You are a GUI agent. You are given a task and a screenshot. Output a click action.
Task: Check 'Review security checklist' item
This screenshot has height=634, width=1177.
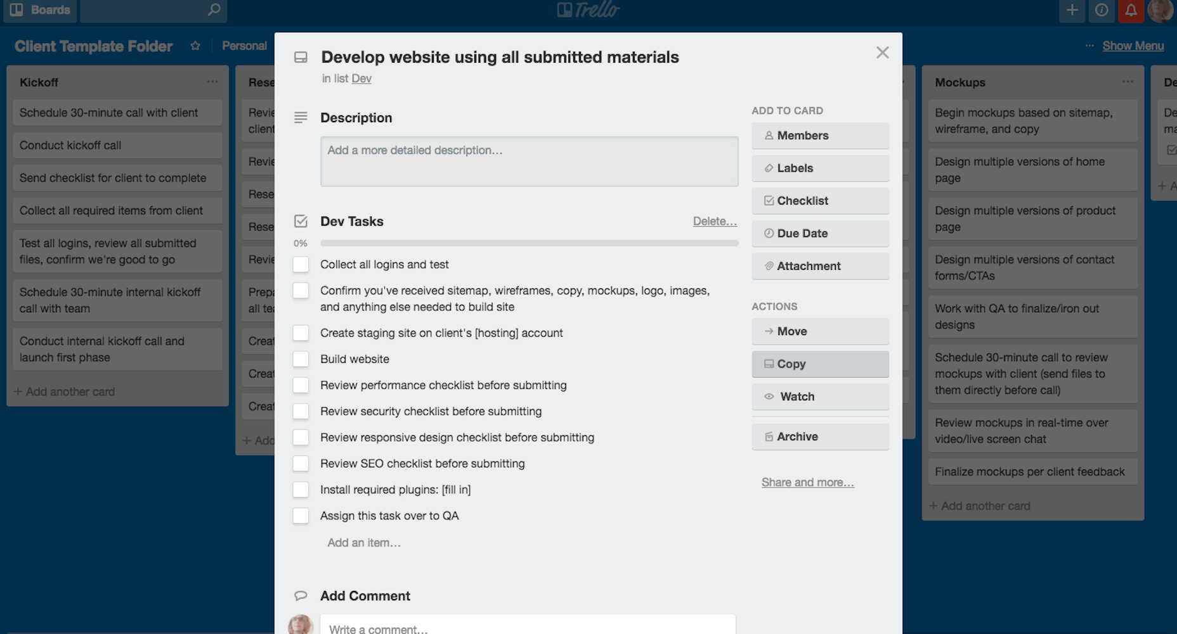pos(301,412)
